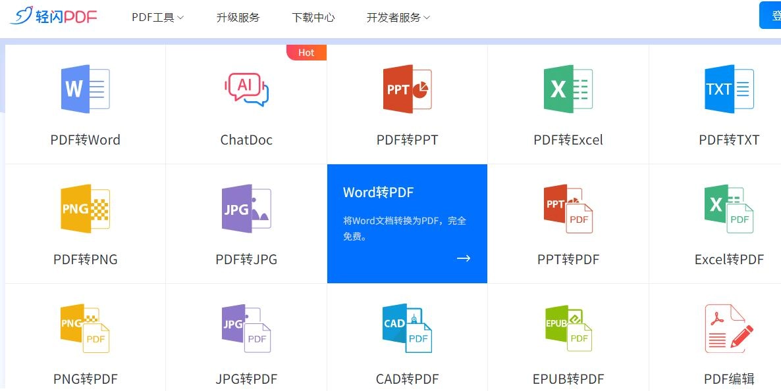Screen dimensions: 781x391
Task: Open the PDF转Word conversion tool
Action: click(84, 105)
